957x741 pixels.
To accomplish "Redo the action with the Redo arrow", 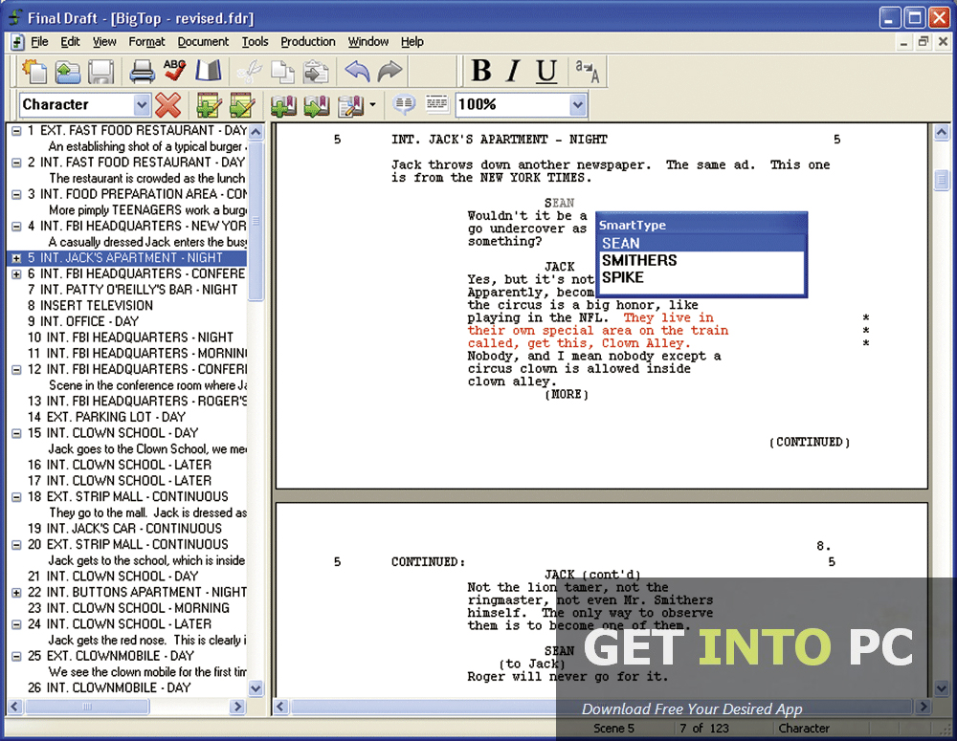I will 389,72.
